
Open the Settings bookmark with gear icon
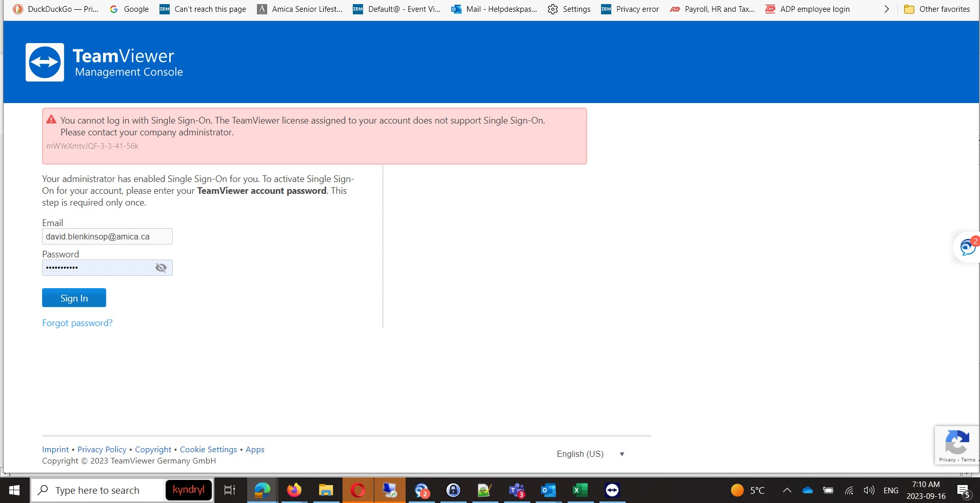569,9
